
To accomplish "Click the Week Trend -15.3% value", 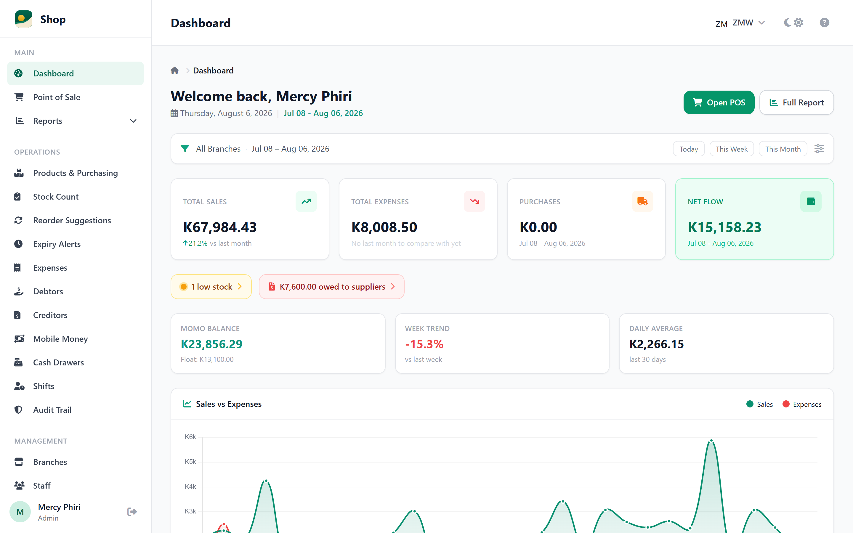I will tap(424, 344).
